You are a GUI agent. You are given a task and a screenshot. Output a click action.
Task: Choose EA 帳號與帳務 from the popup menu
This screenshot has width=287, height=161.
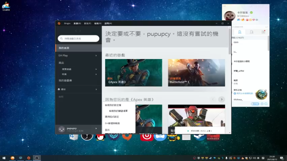point(112,123)
